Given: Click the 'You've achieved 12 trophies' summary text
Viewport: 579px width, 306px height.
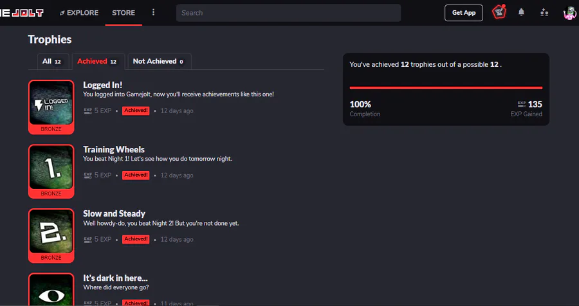Looking at the screenshot, I should click(425, 64).
